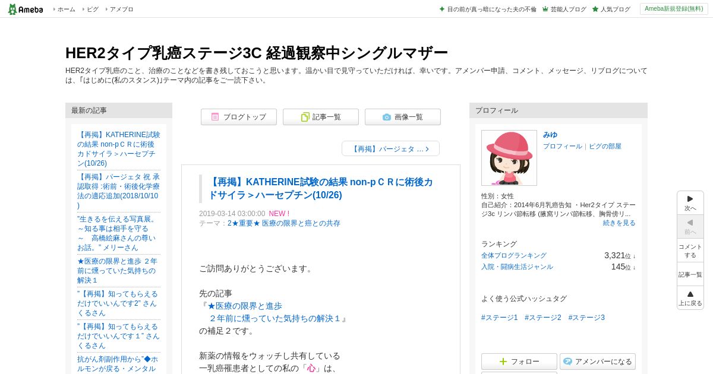Viewport: 713px width, 374px height.
Task: Open sidebar article 知ってもらえるだけでいいんです2
Action: point(119,303)
